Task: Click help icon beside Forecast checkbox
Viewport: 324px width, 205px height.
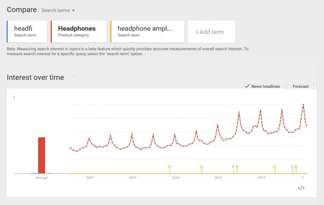Action: (314, 86)
